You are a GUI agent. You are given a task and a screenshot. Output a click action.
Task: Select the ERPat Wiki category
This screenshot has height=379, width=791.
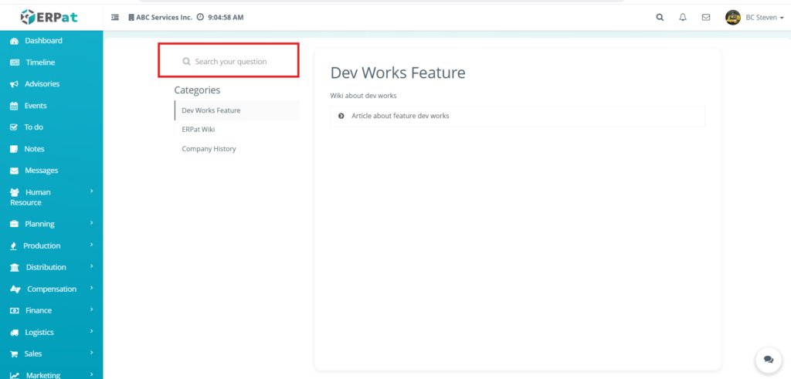(x=199, y=130)
